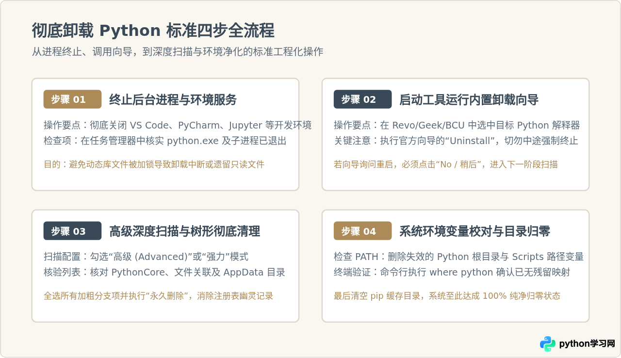Click the note about clicking No / 稍后

[445, 164]
